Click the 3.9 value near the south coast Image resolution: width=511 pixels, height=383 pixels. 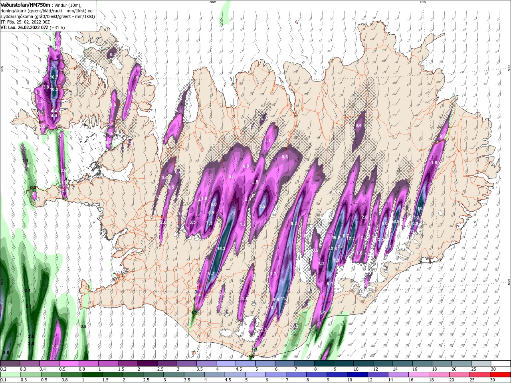click(x=323, y=313)
